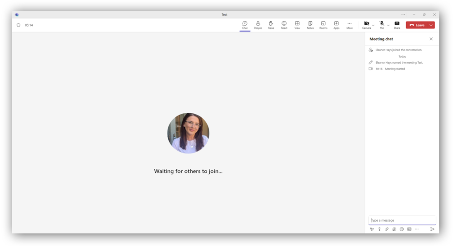Raise your hand in the meeting
The height and width of the screenshot is (251, 462).
point(271,25)
